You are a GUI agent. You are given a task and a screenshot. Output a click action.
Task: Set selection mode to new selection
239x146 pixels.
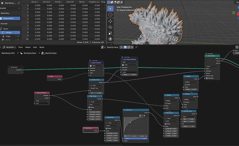109,2
